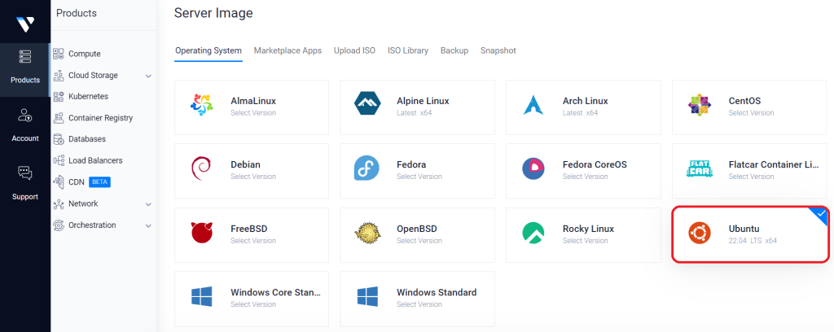
Task: Click the Compute sidebar icon
Action: tap(59, 54)
